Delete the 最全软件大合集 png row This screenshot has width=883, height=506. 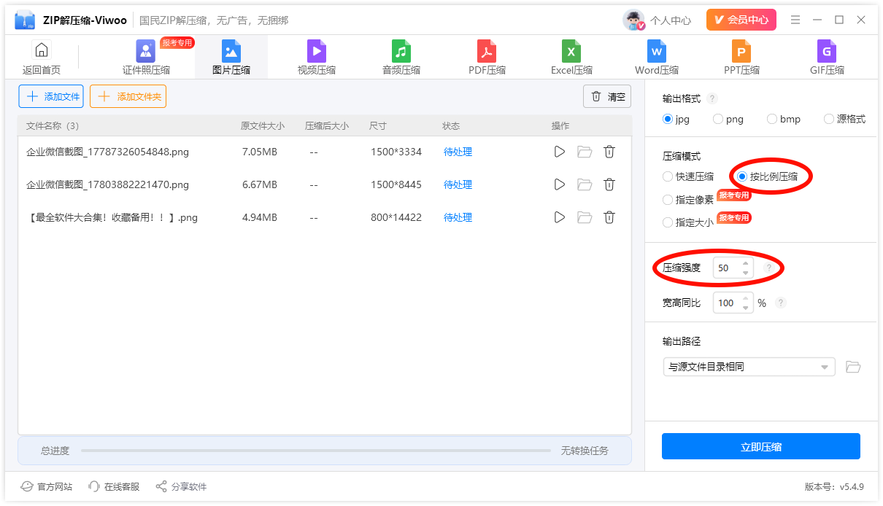[x=609, y=217]
